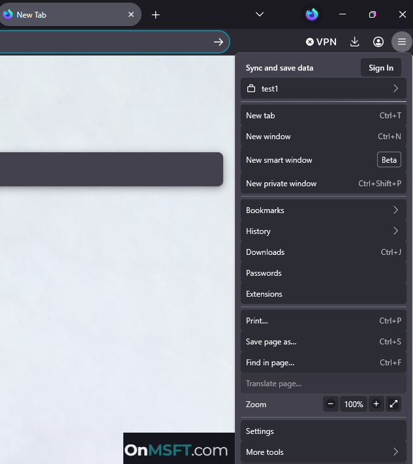The width and height of the screenshot is (413, 464).
Task: Click the go arrow in address bar
Action: (x=219, y=42)
